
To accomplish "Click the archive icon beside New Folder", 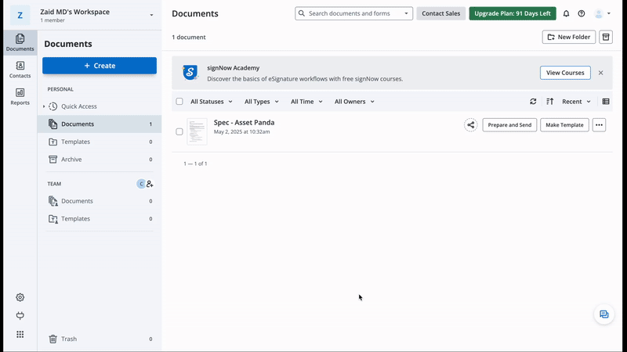I will click(606, 37).
